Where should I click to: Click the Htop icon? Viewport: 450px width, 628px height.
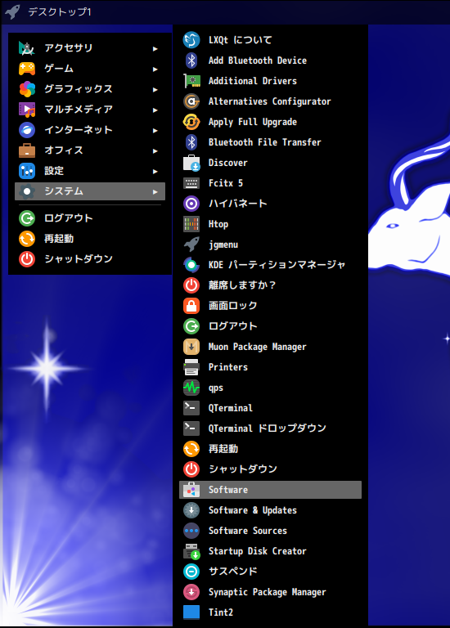tap(191, 224)
